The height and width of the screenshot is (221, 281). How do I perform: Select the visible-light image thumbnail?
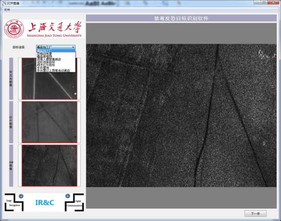tap(49, 78)
